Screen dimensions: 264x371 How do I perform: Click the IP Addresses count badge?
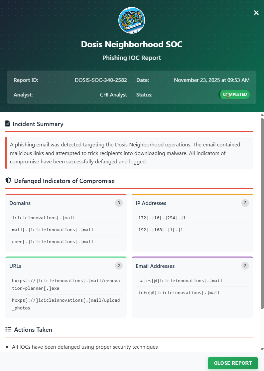pos(245,203)
